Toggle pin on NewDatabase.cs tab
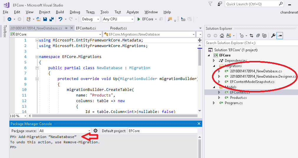This screenshot has width=298, height=158. tap(66, 28)
